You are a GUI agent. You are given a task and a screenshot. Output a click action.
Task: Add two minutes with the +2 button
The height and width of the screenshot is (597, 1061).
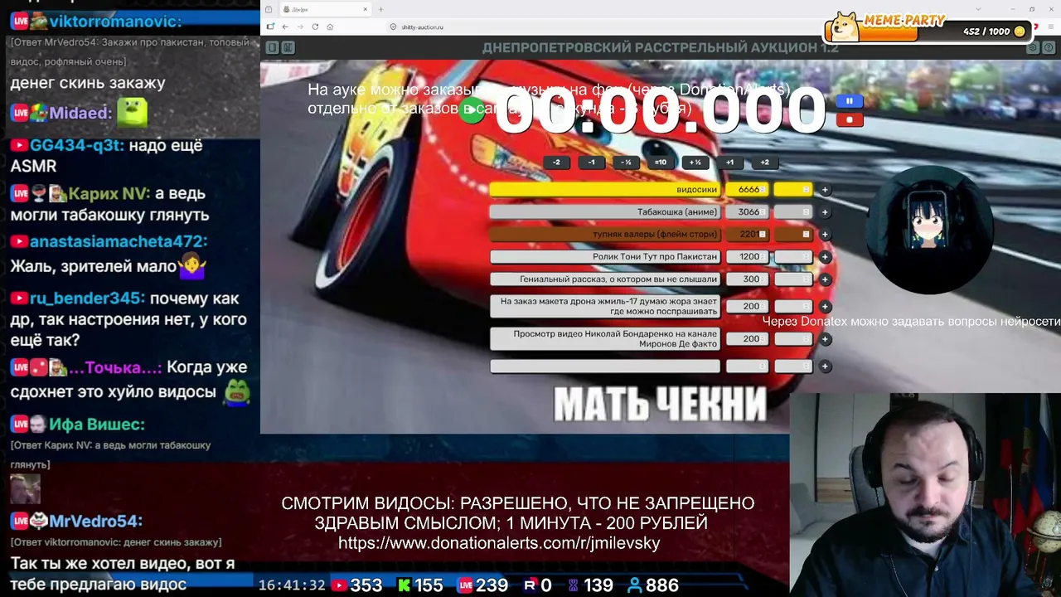coord(765,163)
